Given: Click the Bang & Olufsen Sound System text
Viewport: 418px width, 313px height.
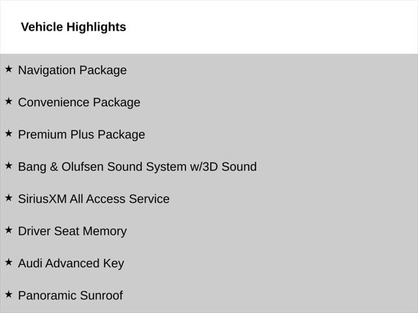Looking at the screenshot, I should (137, 166).
